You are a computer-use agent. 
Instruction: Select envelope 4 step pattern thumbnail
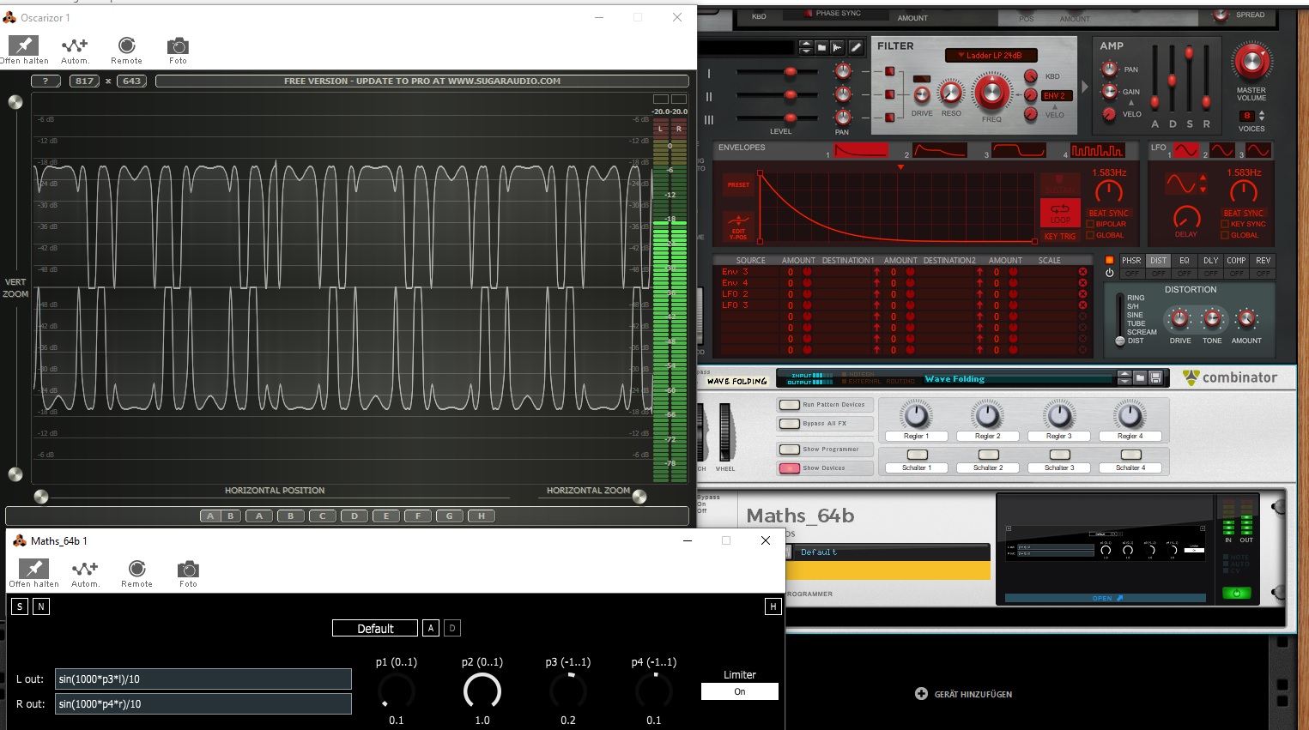pos(1097,150)
